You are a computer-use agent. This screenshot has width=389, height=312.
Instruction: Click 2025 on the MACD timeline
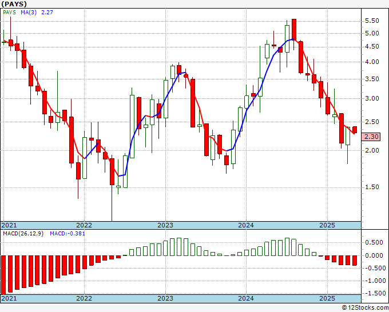pos(327,298)
